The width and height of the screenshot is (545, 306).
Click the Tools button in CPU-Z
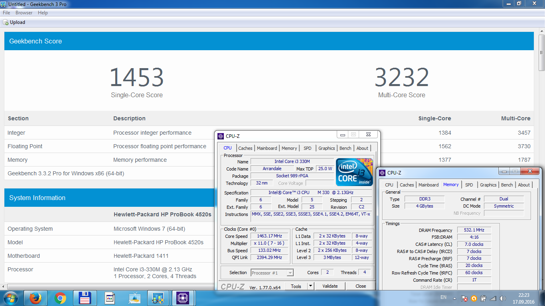(x=296, y=286)
